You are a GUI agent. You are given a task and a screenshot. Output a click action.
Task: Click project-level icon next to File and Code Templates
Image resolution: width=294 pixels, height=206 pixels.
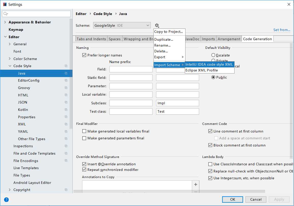click(x=66, y=153)
